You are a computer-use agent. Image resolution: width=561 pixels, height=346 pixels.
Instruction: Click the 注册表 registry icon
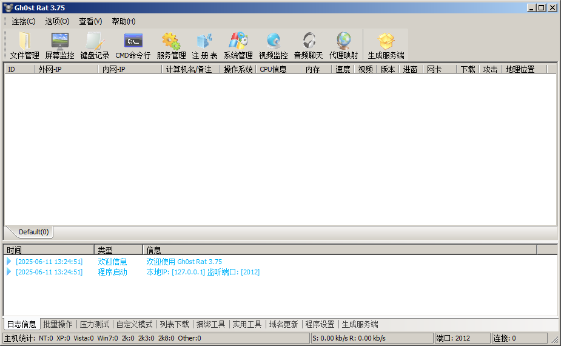click(x=204, y=41)
